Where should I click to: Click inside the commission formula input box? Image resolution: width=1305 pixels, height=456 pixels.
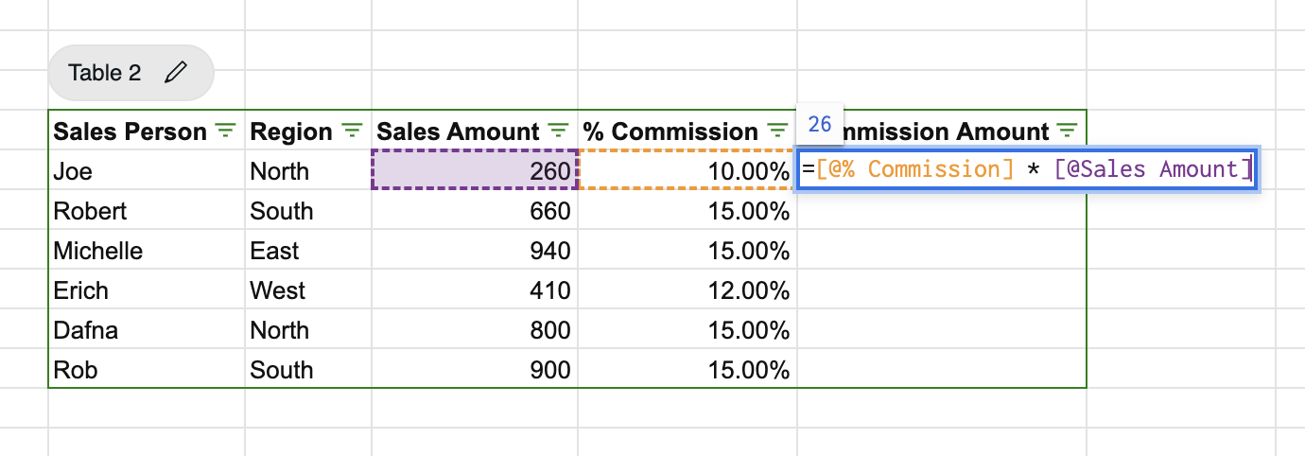1026,170
